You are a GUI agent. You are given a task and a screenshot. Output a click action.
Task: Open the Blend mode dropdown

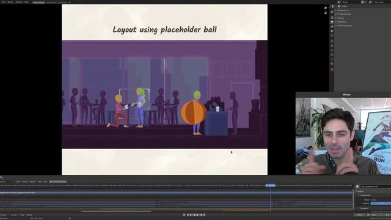(x=381, y=200)
